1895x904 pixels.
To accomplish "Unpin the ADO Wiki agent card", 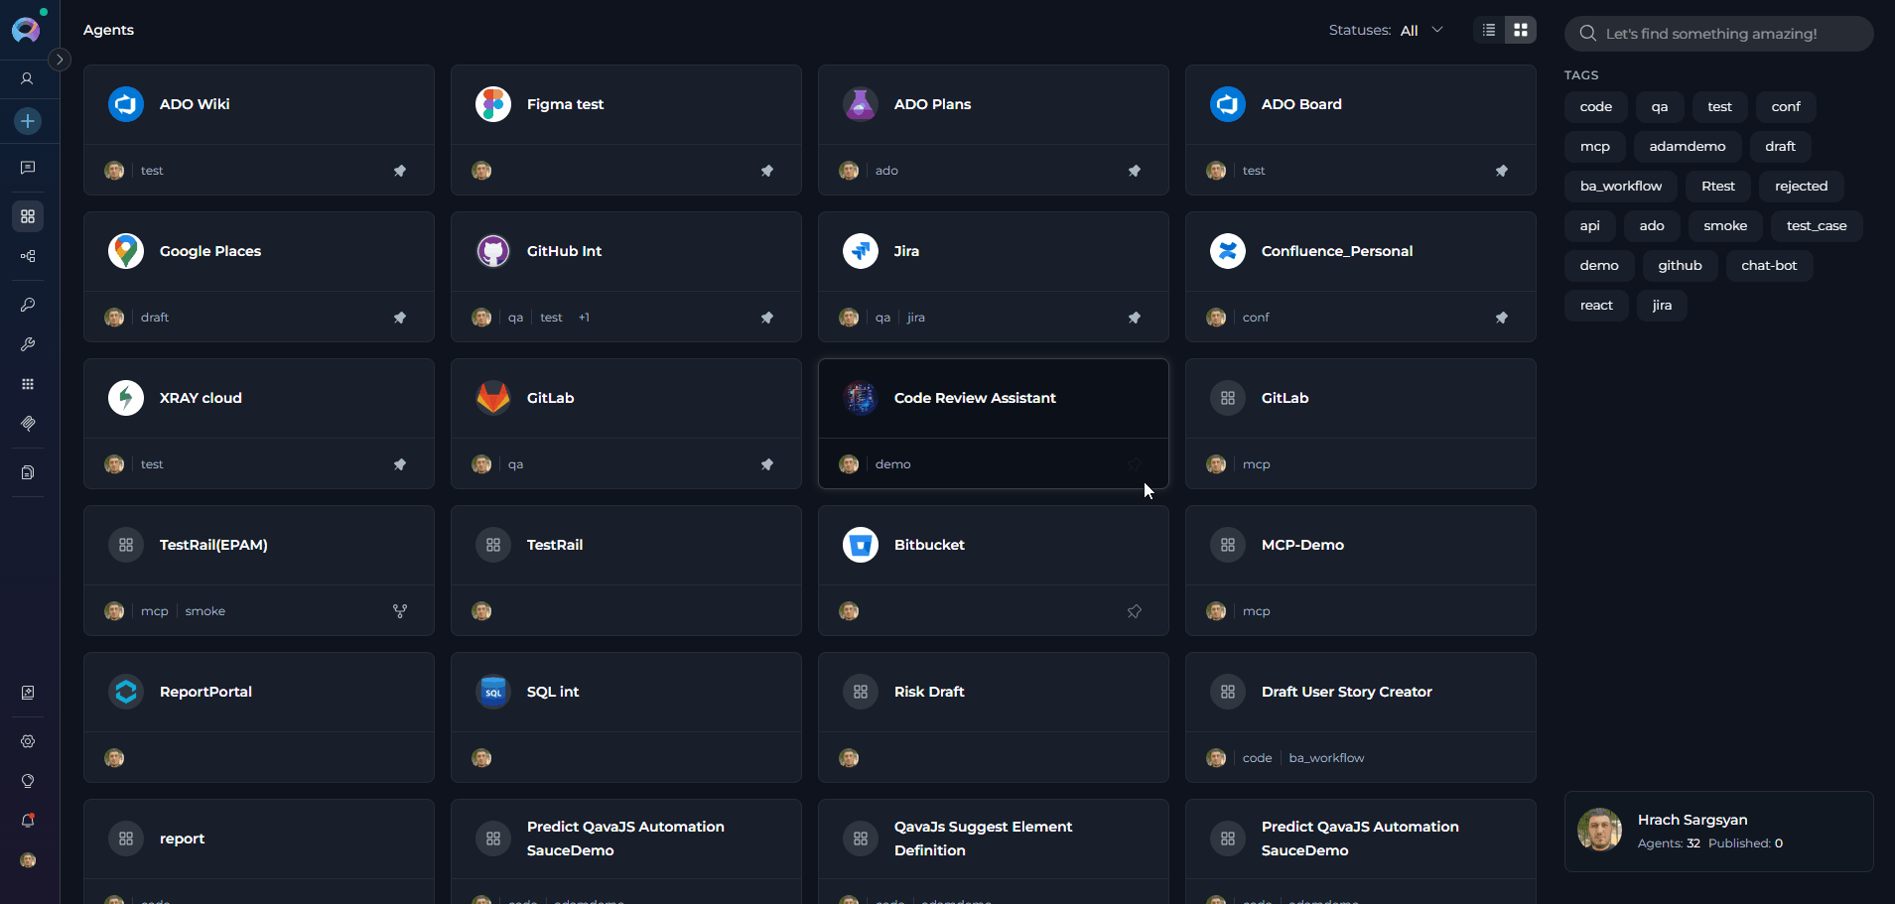I will [400, 170].
